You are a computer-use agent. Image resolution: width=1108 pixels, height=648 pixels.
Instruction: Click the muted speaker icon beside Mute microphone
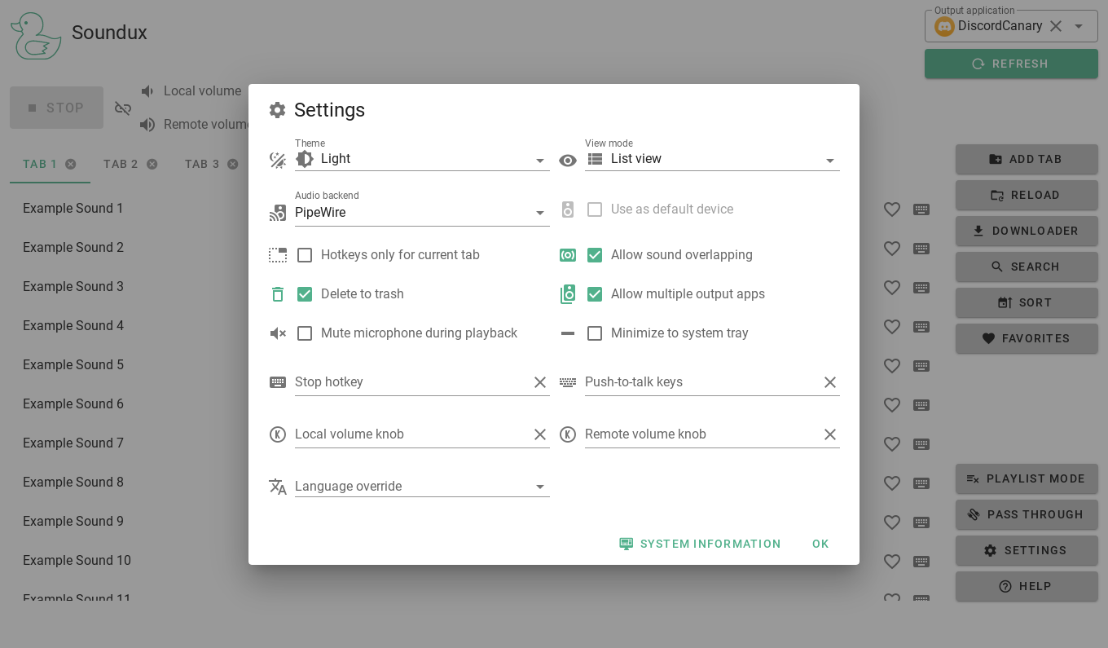click(x=278, y=333)
